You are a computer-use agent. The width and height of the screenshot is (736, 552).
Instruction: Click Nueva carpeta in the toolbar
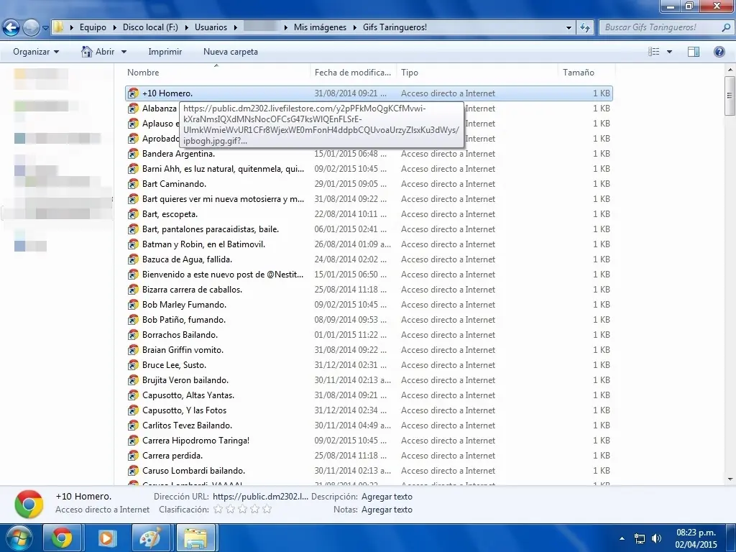click(x=231, y=52)
